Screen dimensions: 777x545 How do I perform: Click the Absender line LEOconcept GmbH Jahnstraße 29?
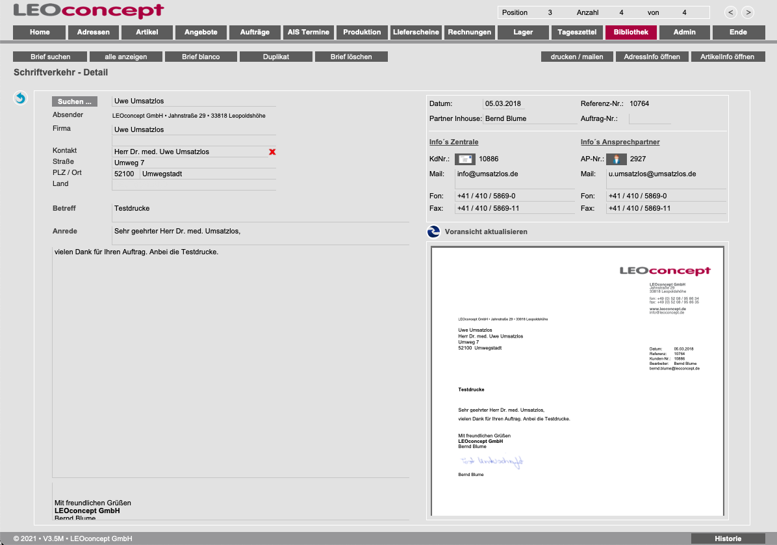[189, 116]
